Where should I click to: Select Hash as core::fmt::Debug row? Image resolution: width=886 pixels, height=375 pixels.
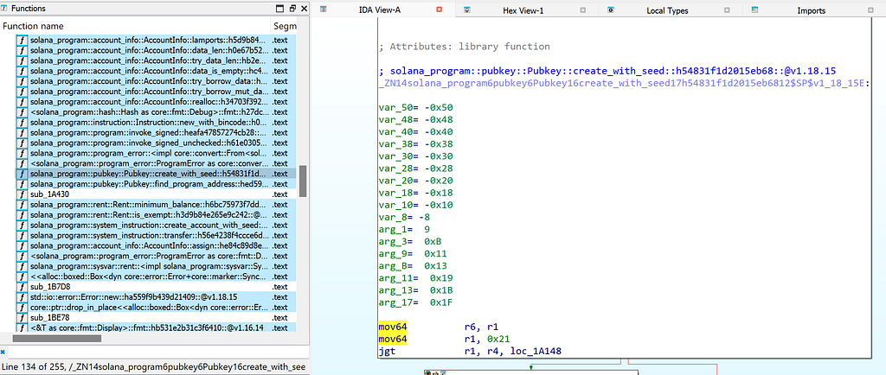156,111
